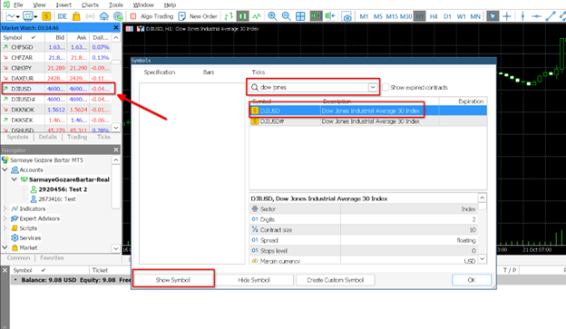Switch to Bars tab in Symbols dialog
The width and height of the screenshot is (566, 329).
coord(209,73)
